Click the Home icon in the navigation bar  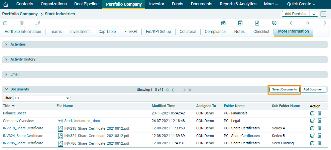pos(5,4)
